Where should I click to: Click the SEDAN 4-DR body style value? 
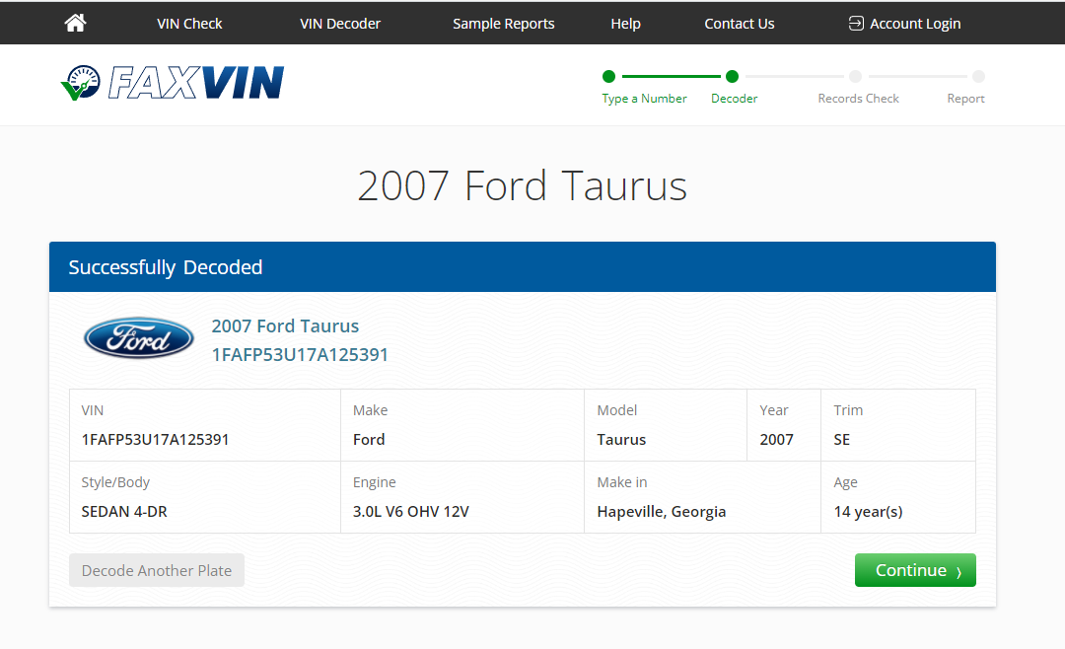124,512
